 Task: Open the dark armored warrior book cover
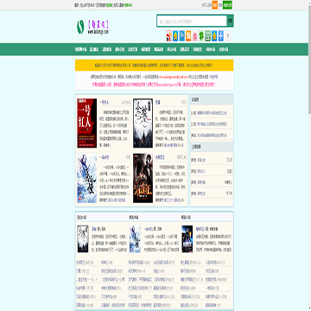coord(143,178)
